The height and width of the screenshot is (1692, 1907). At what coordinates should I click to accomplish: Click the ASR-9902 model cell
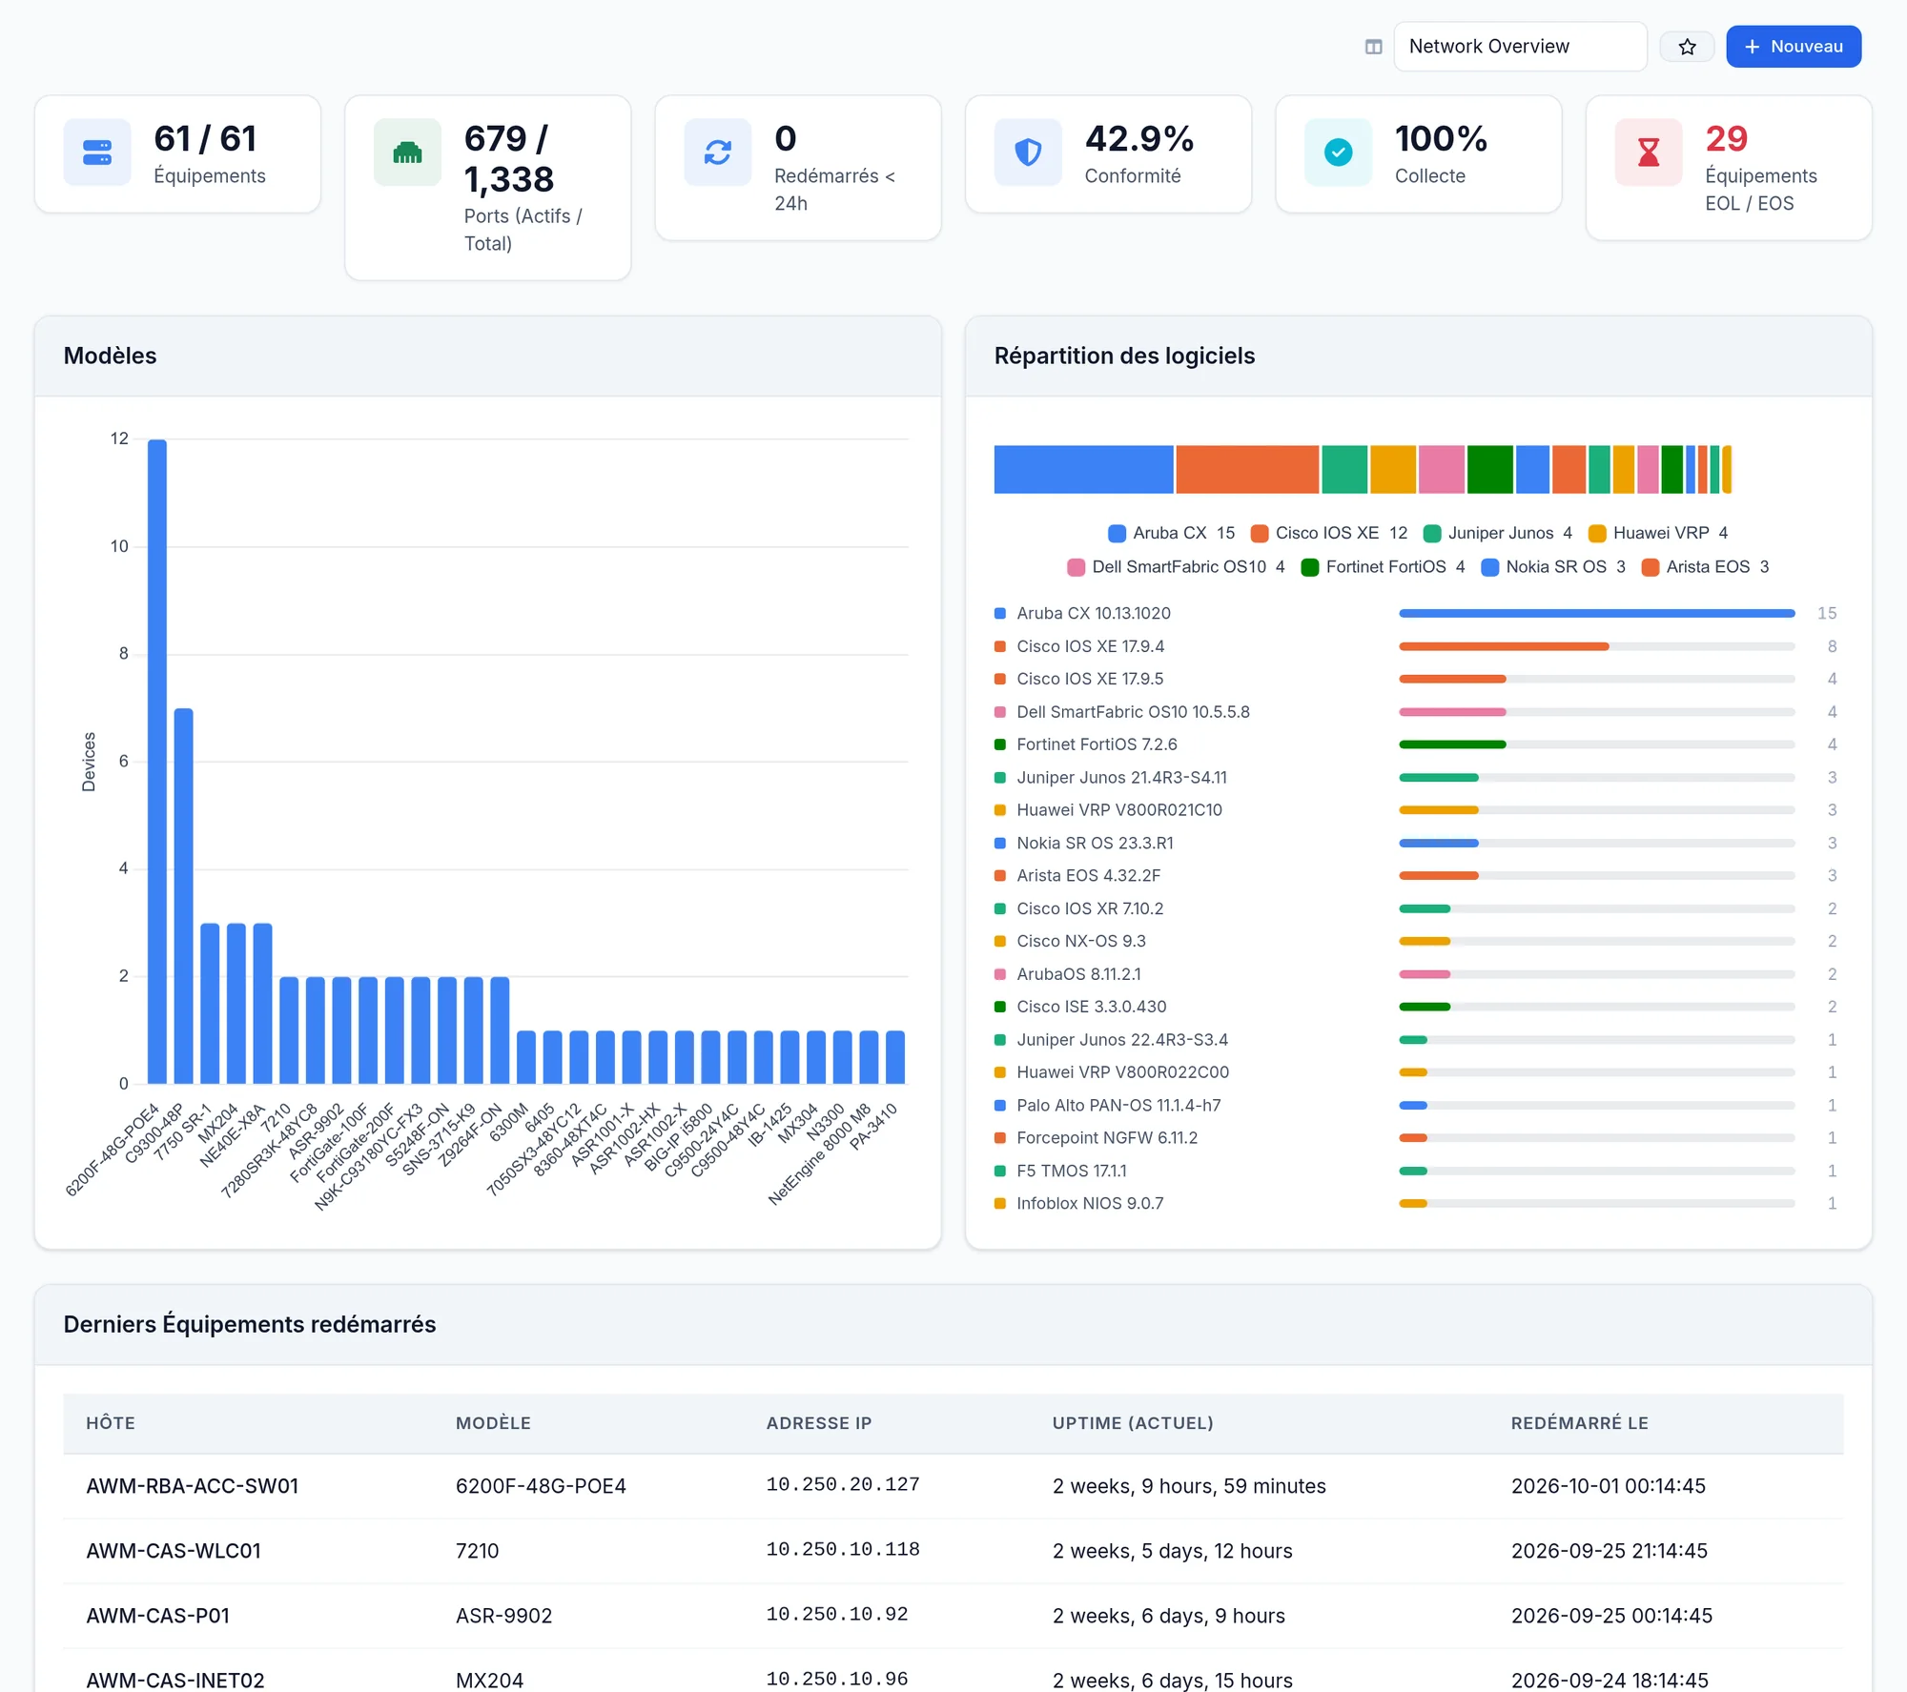pos(503,1616)
